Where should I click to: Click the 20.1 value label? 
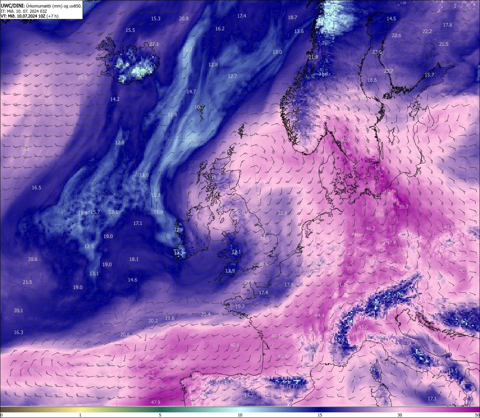[x=18, y=311]
